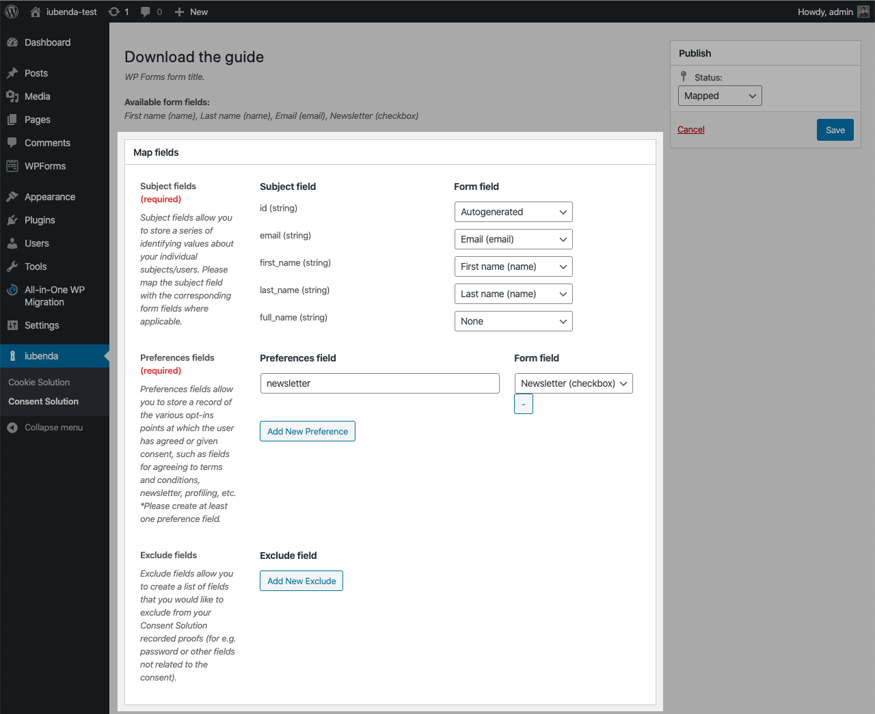The width and height of the screenshot is (875, 714).
Task: Select the iubenda plugin icon in sidebar
Action: coord(12,355)
